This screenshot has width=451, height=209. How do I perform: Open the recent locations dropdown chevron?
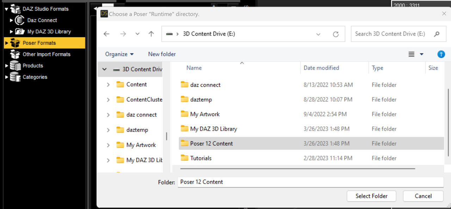click(137, 34)
